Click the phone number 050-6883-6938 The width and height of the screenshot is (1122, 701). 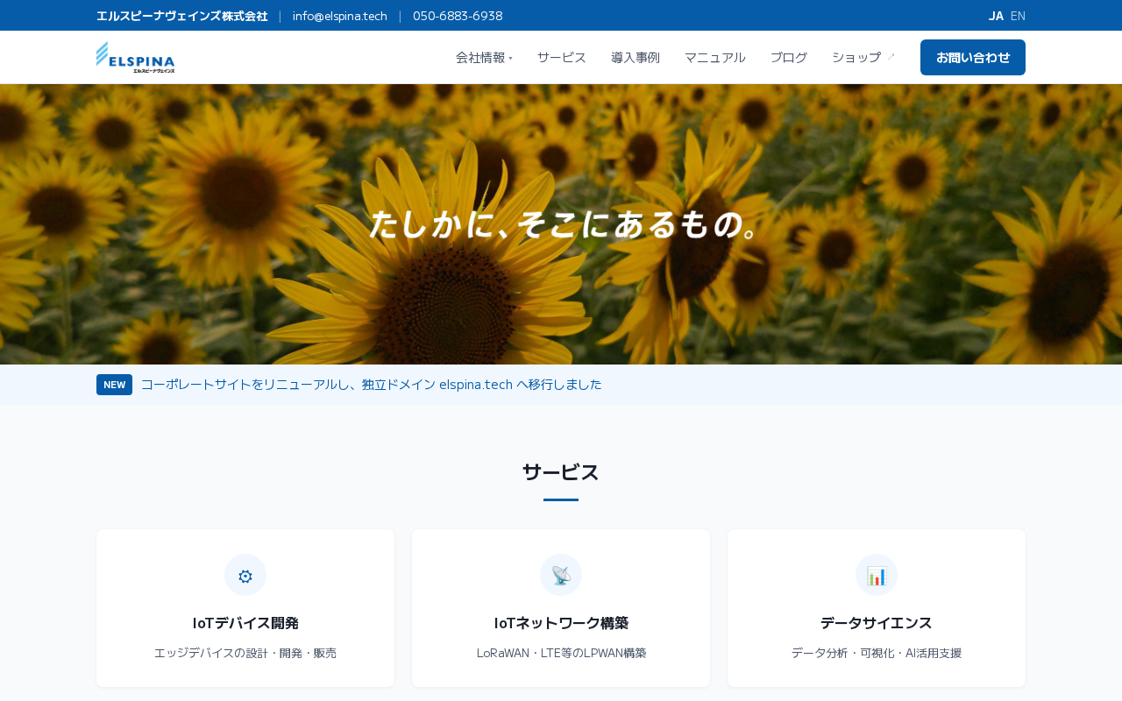[x=458, y=16]
